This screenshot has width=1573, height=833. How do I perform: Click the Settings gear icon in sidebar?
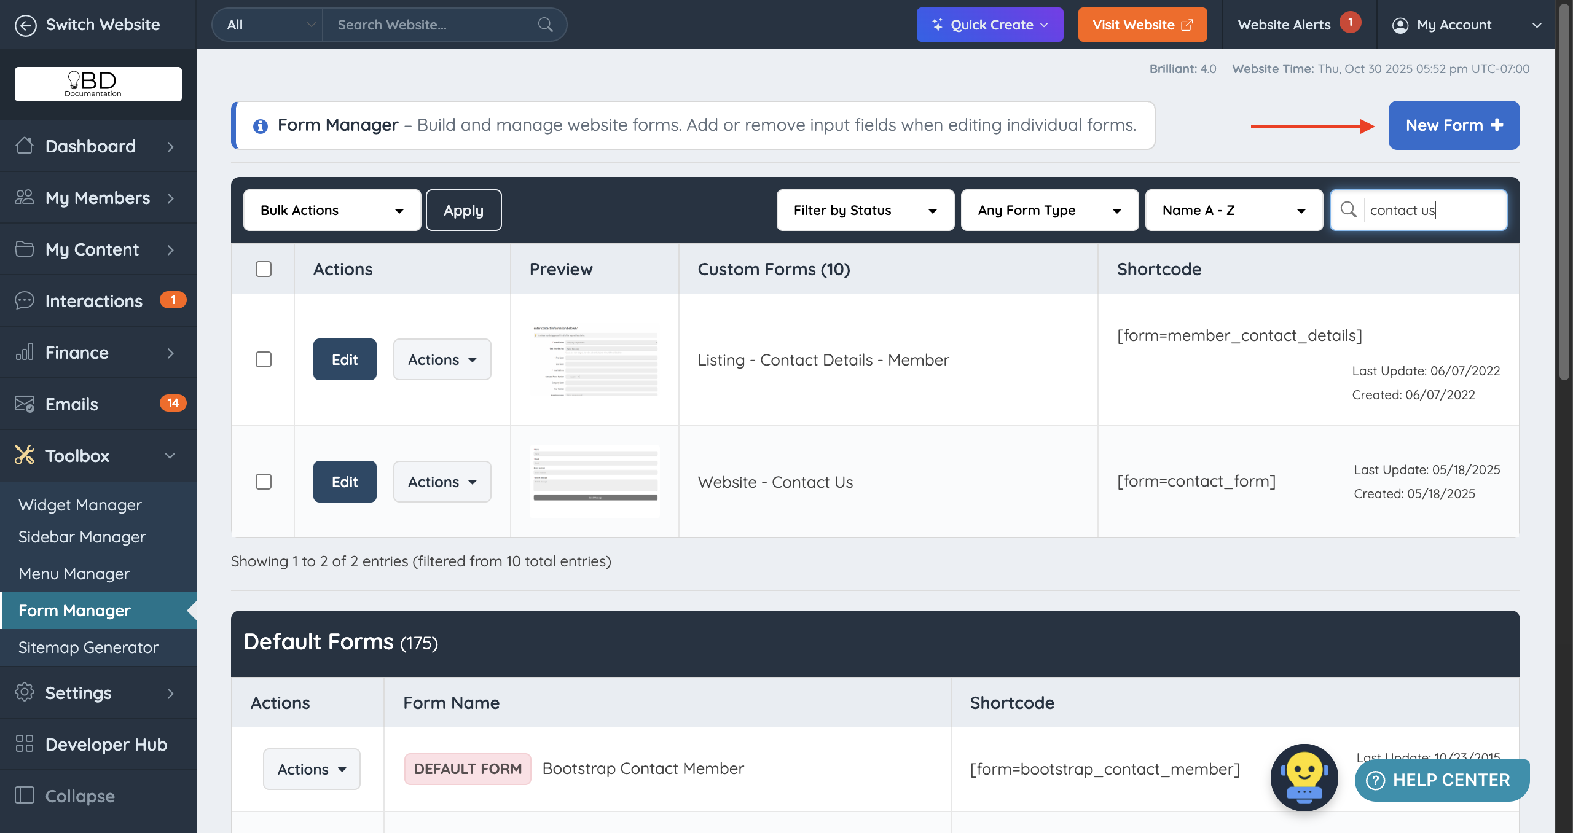click(x=25, y=692)
